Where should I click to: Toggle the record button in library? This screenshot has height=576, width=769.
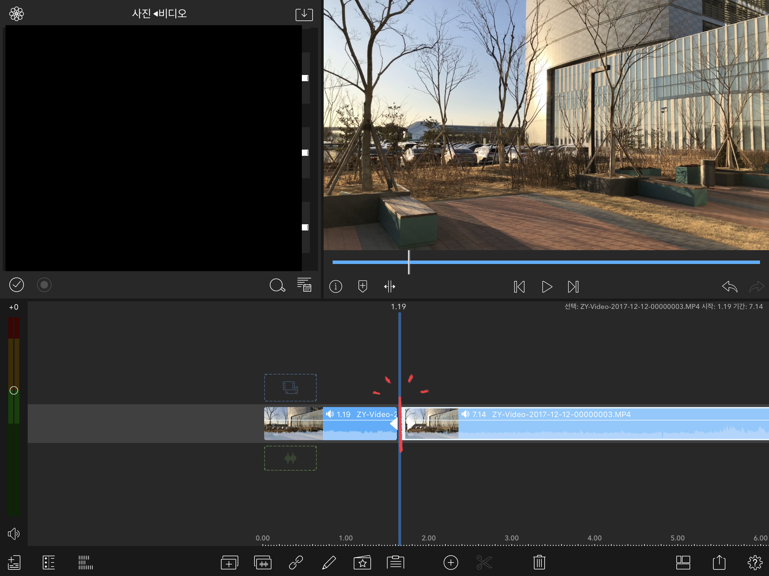(44, 285)
